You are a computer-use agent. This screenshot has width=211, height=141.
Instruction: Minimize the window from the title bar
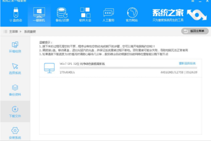200,1
